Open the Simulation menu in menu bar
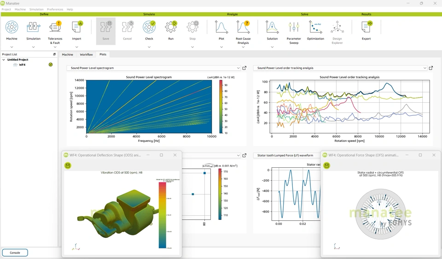 click(x=36, y=9)
